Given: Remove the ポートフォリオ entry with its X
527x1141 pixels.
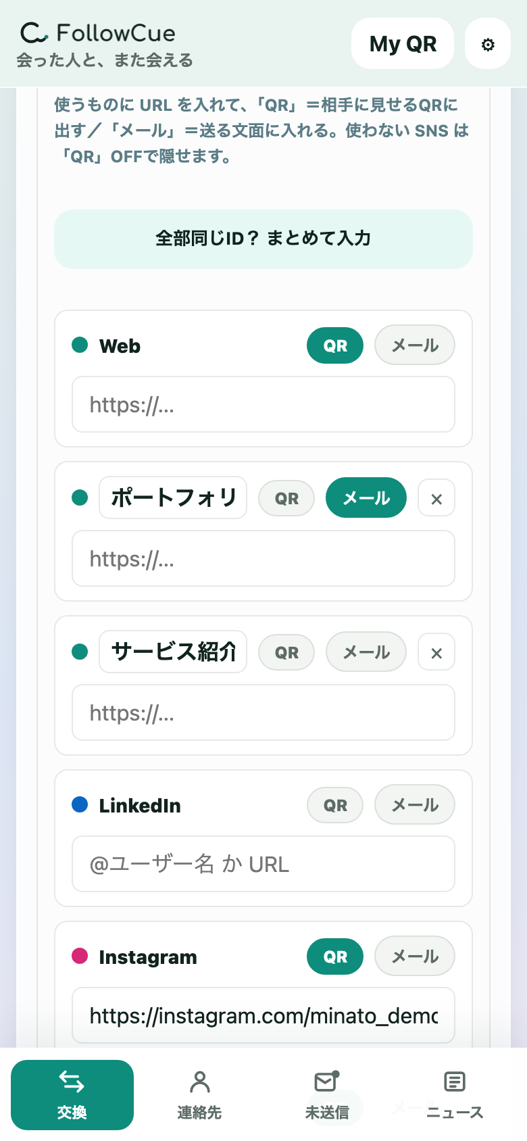Looking at the screenshot, I should pyautogui.click(x=436, y=498).
